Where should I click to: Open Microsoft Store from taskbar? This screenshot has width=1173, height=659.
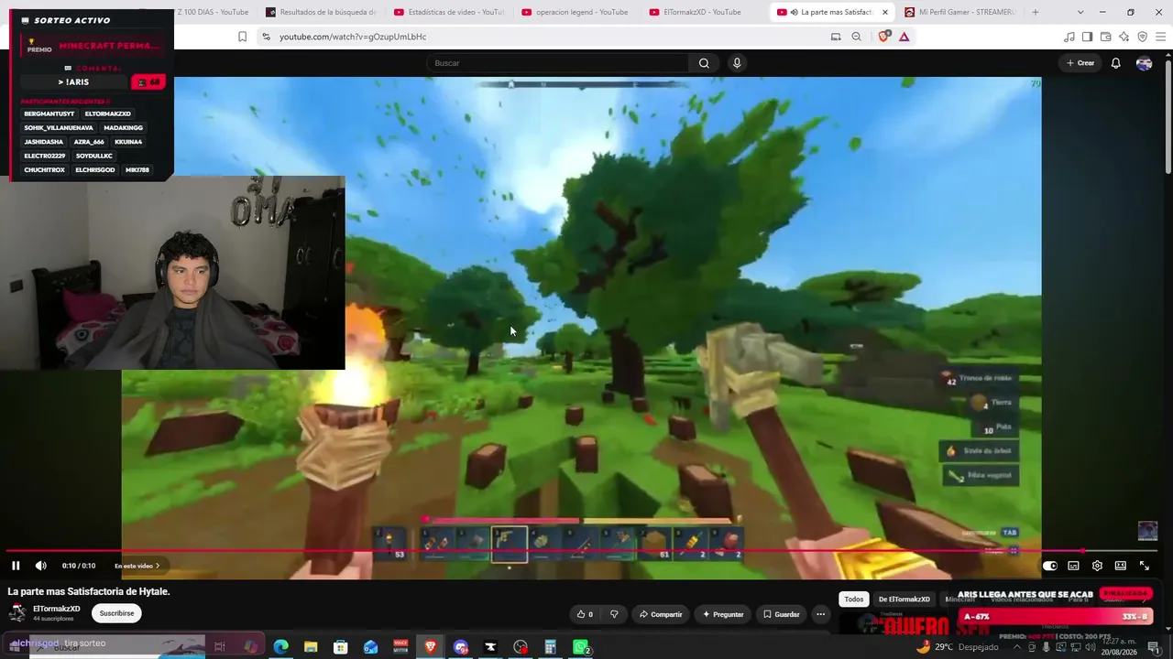click(x=341, y=647)
